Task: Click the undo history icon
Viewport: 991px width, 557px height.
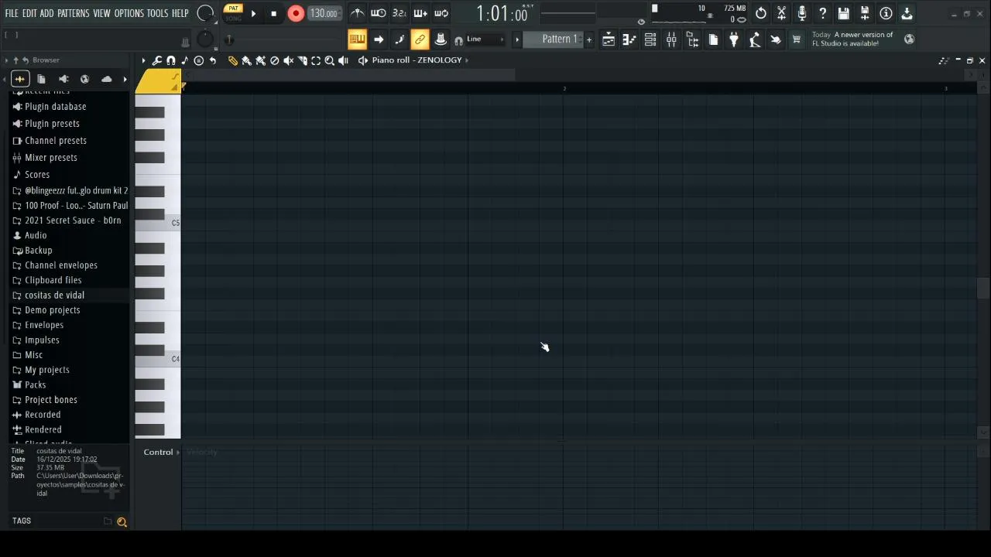Action: pos(761,13)
